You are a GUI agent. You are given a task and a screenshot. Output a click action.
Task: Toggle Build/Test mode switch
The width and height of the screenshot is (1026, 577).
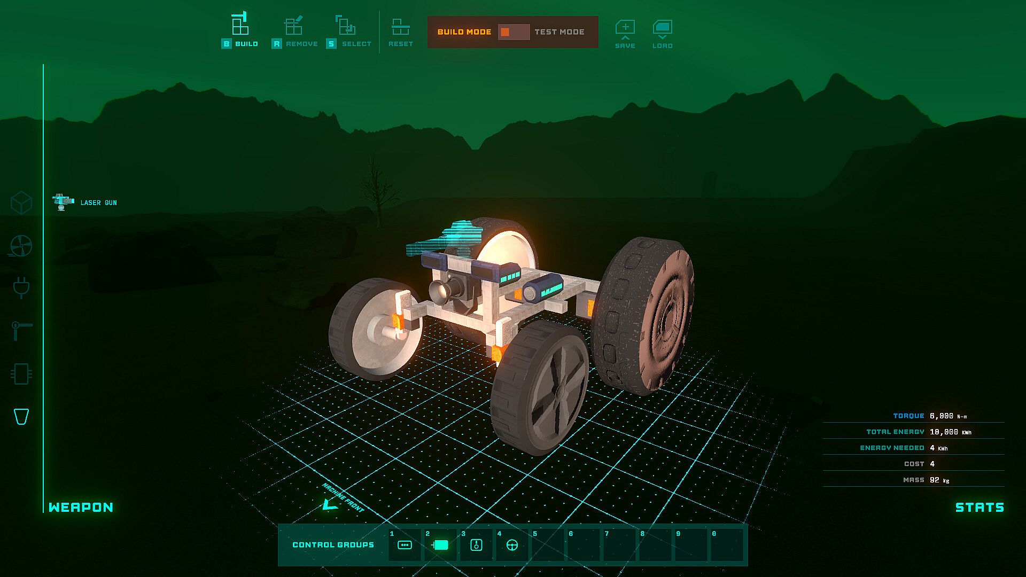click(513, 32)
